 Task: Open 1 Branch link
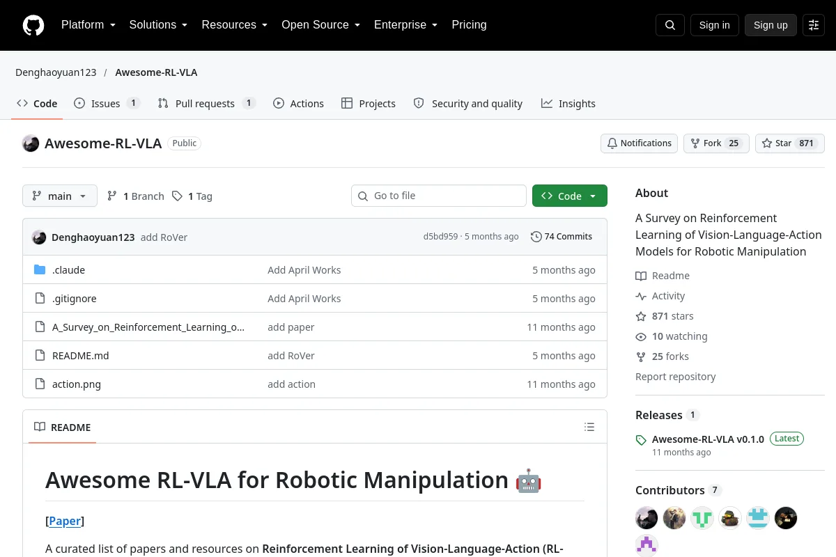click(135, 196)
